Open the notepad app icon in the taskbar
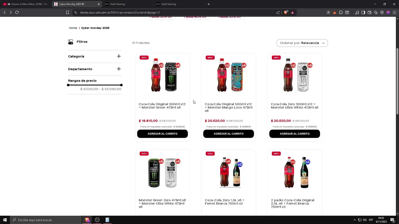399x224 pixels. click(x=107, y=220)
